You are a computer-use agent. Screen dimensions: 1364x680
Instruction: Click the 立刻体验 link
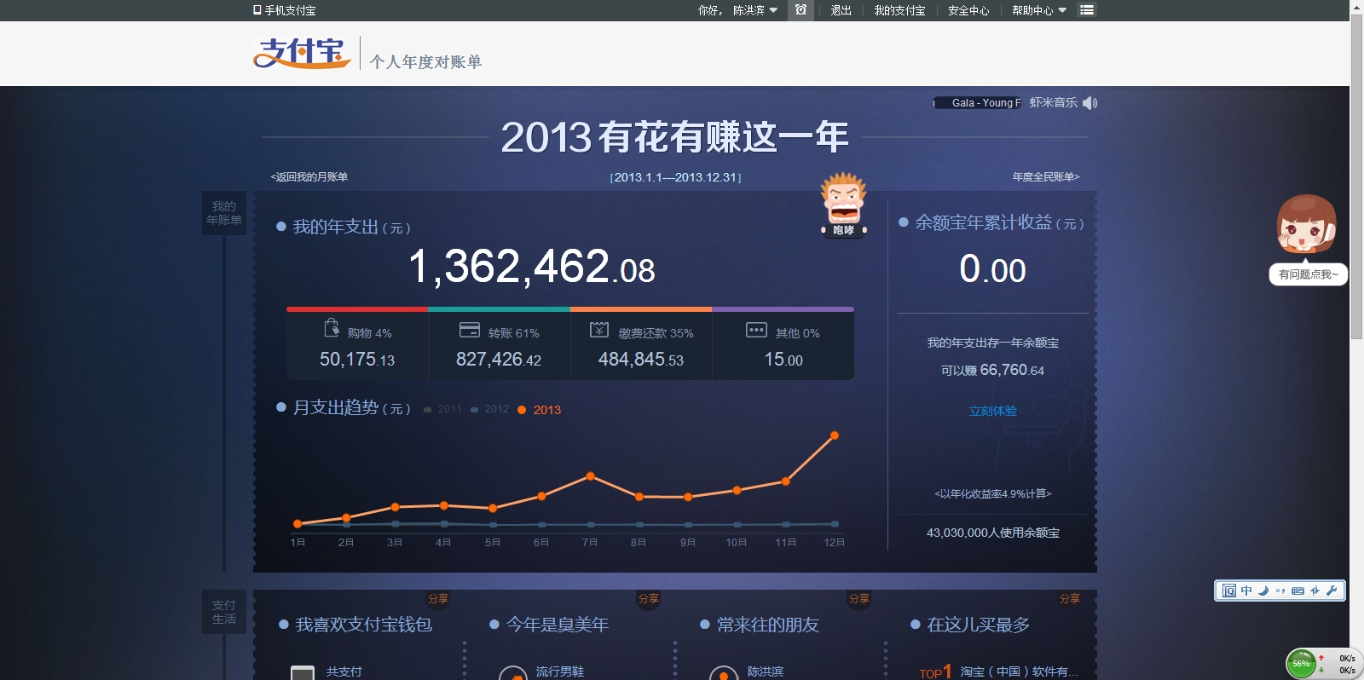[x=992, y=411]
